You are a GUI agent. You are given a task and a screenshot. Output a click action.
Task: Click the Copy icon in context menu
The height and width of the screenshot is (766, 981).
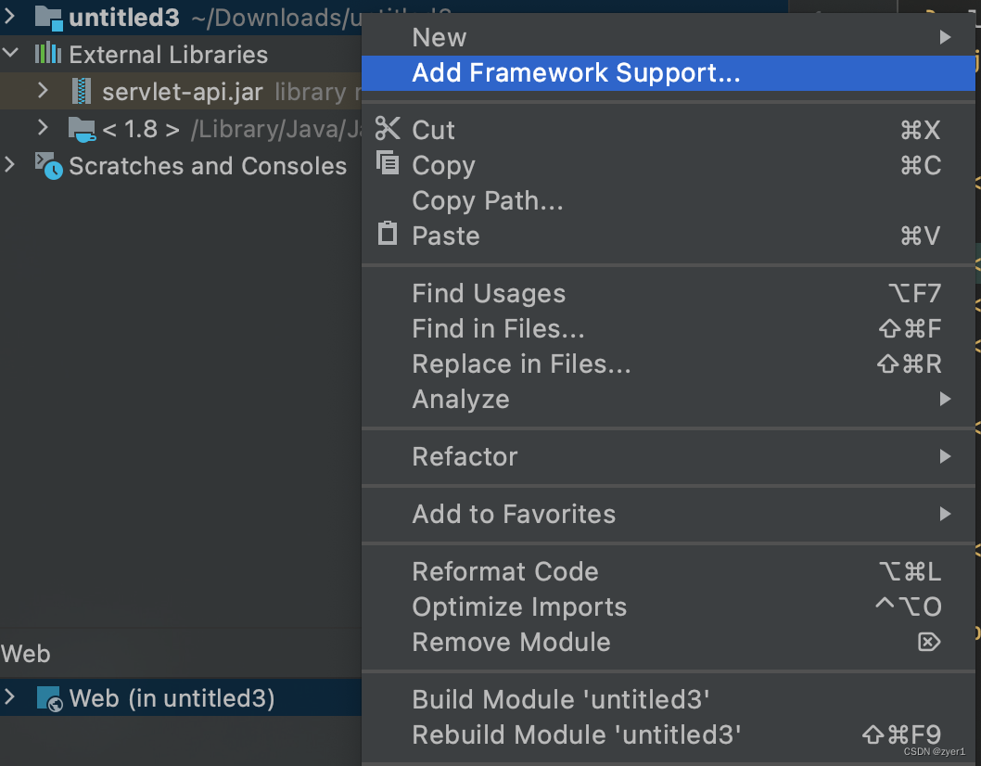click(388, 164)
